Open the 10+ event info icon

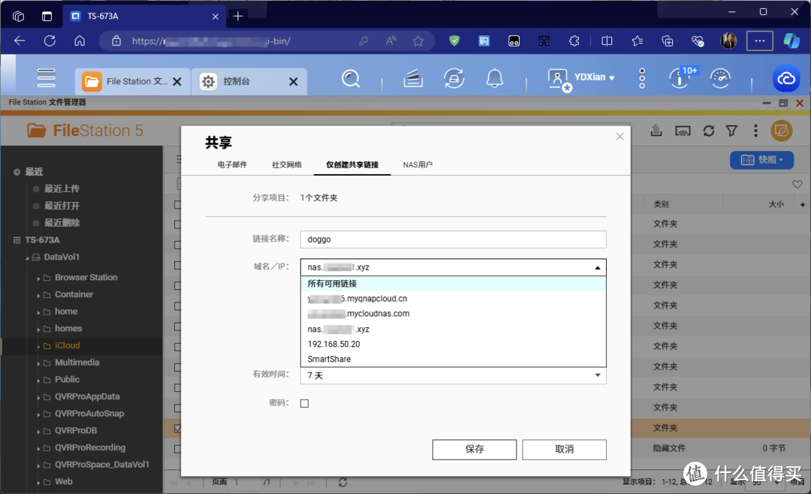[680, 78]
